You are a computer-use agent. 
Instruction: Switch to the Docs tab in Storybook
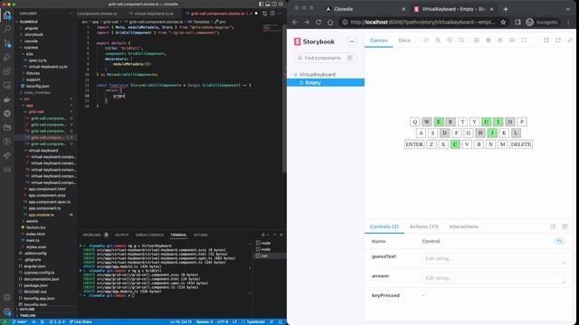tap(404, 40)
